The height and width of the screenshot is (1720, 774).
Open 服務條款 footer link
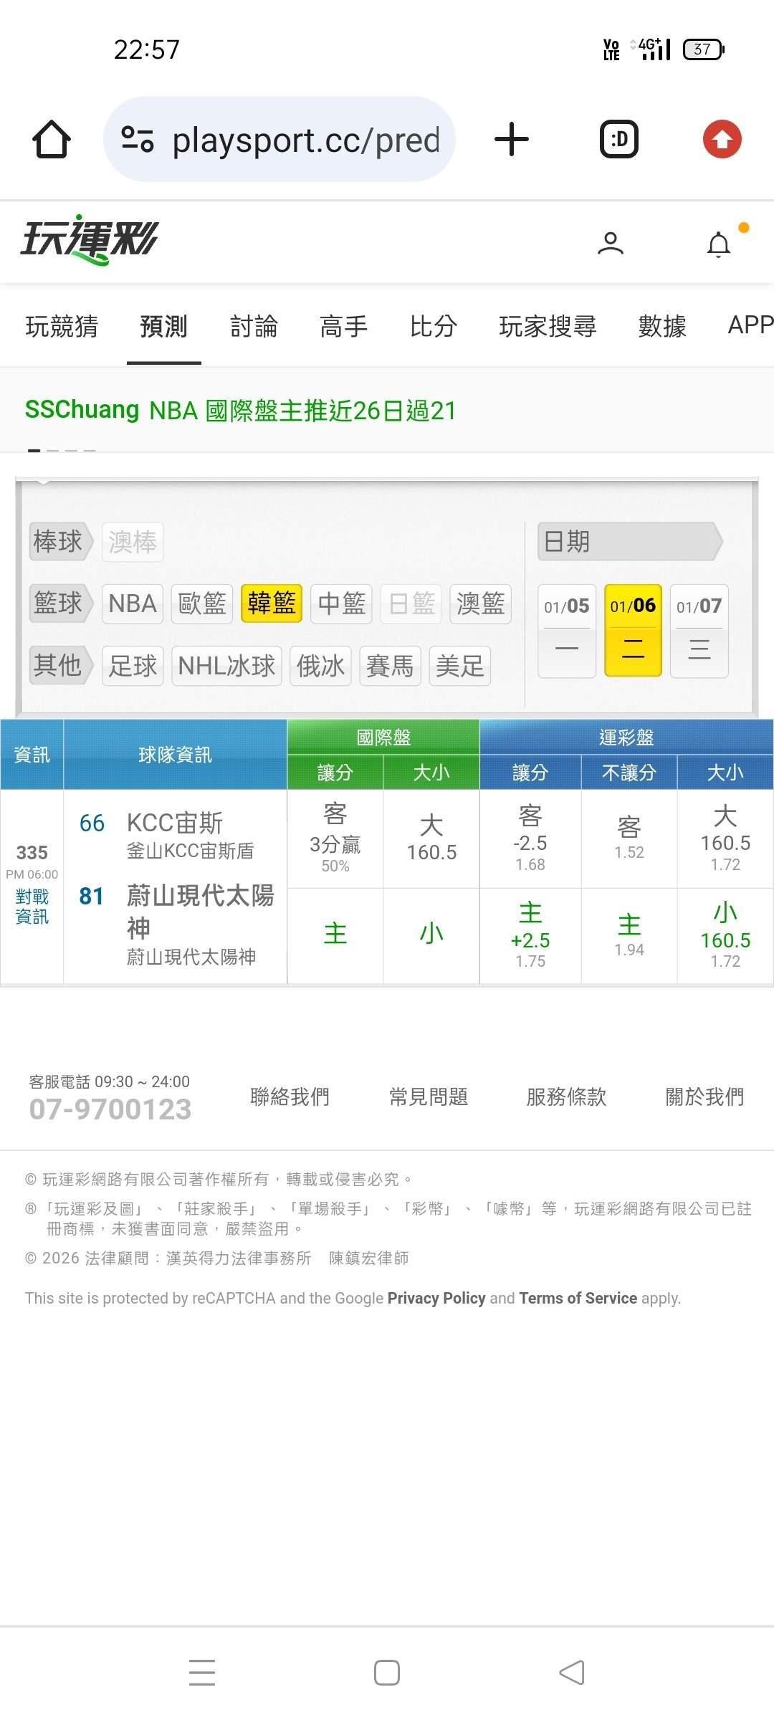click(x=566, y=1096)
